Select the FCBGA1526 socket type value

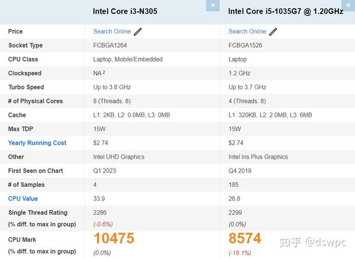[245, 46]
